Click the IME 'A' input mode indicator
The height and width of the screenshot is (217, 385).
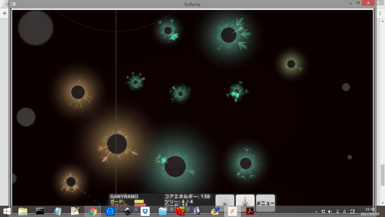pyautogui.click(x=344, y=212)
